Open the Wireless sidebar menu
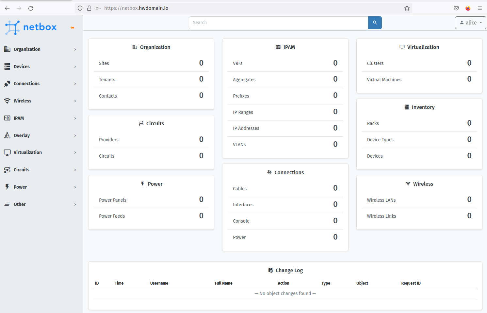Image resolution: width=487 pixels, height=313 pixels. tap(41, 101)
